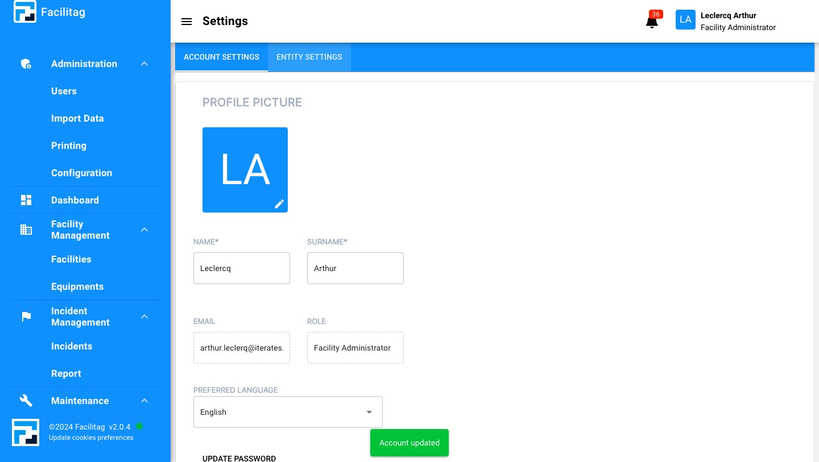
Task: Collapse the Incident Management chevron
Action: point(144,317)
